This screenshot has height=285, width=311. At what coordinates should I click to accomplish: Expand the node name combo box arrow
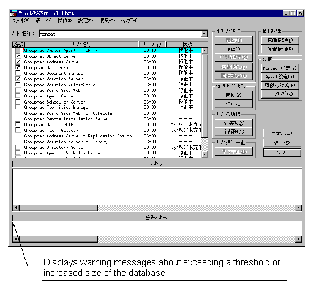tap(204, 34)
